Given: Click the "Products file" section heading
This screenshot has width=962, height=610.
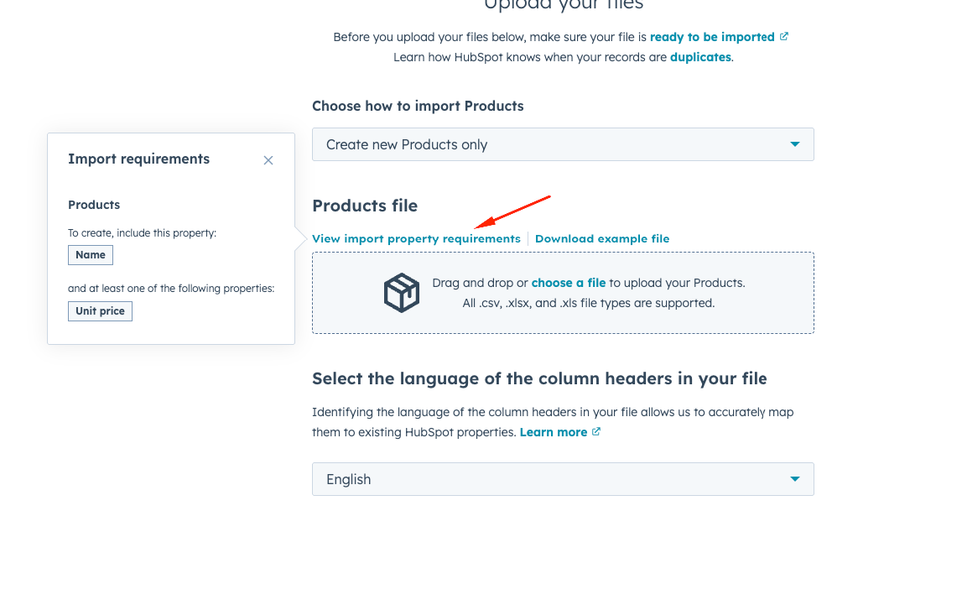Looking at the screenshot, I should click(x=365, y=206).
